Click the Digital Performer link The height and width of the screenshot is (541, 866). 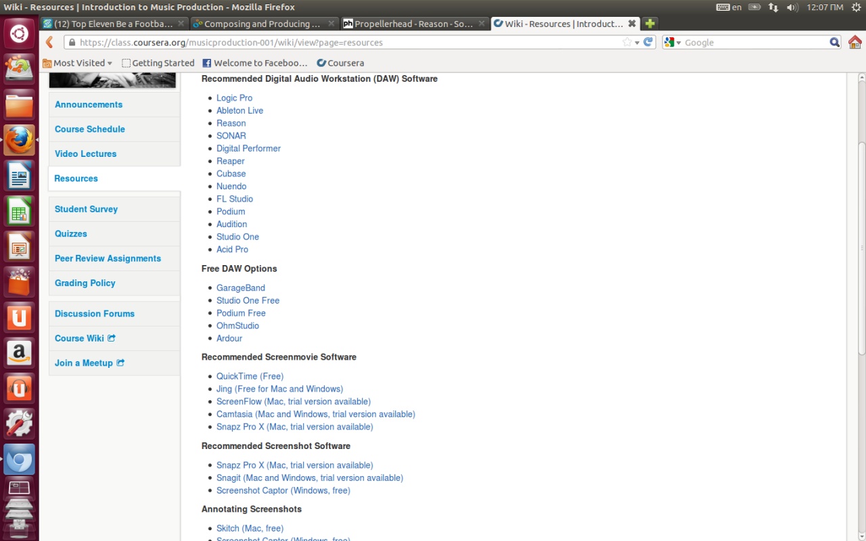(x=248, y=149)
